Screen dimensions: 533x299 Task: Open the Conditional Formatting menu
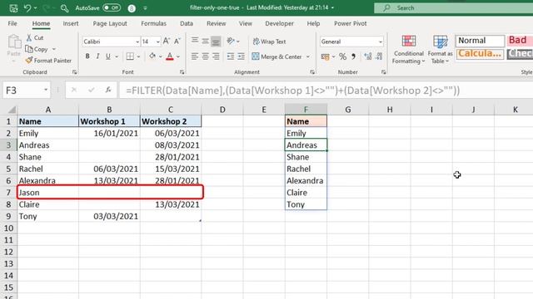[409, 50]
